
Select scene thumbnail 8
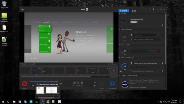coord(104,70)
